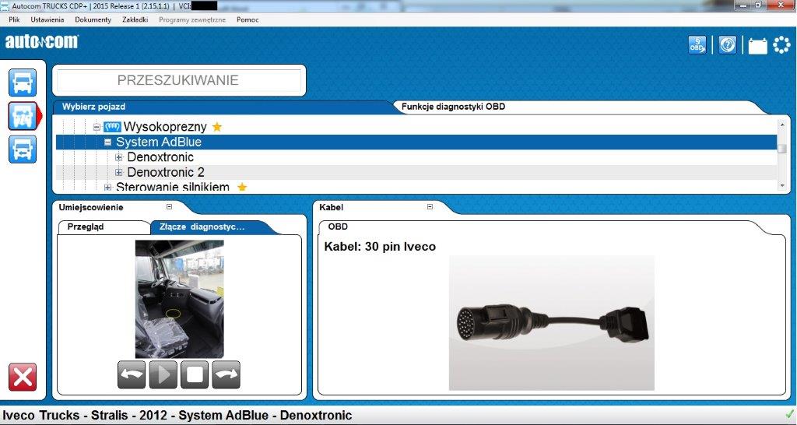Screen dimensions: 797x425
Task: Open the Plik menu
Action: pyautogui.click(x=14, y=19)
